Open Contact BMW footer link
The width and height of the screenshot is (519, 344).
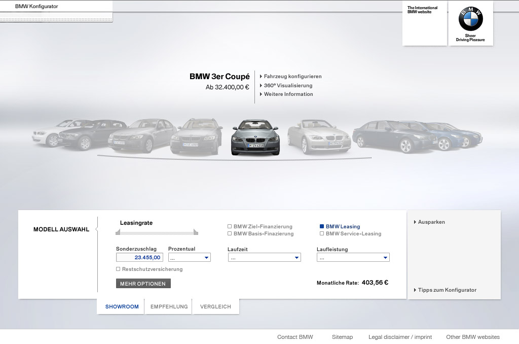pyautogui.click(x=295, y=337)
